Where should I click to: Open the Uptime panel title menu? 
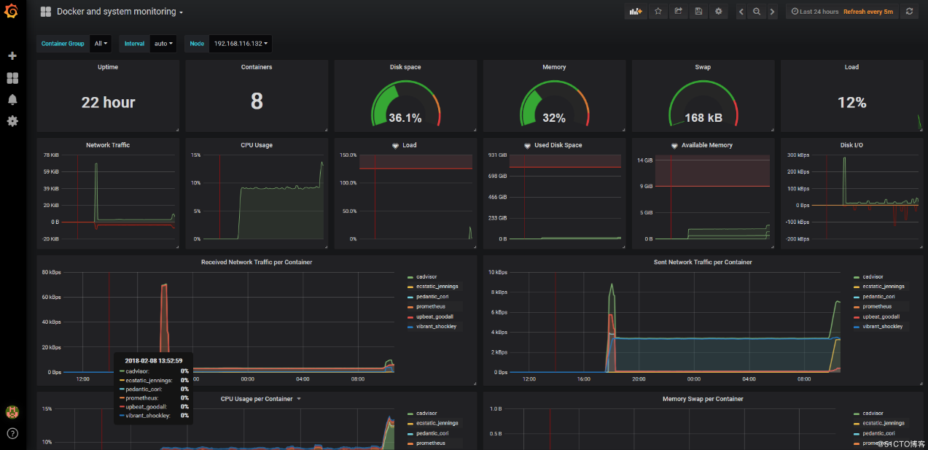tap(108, 67)
